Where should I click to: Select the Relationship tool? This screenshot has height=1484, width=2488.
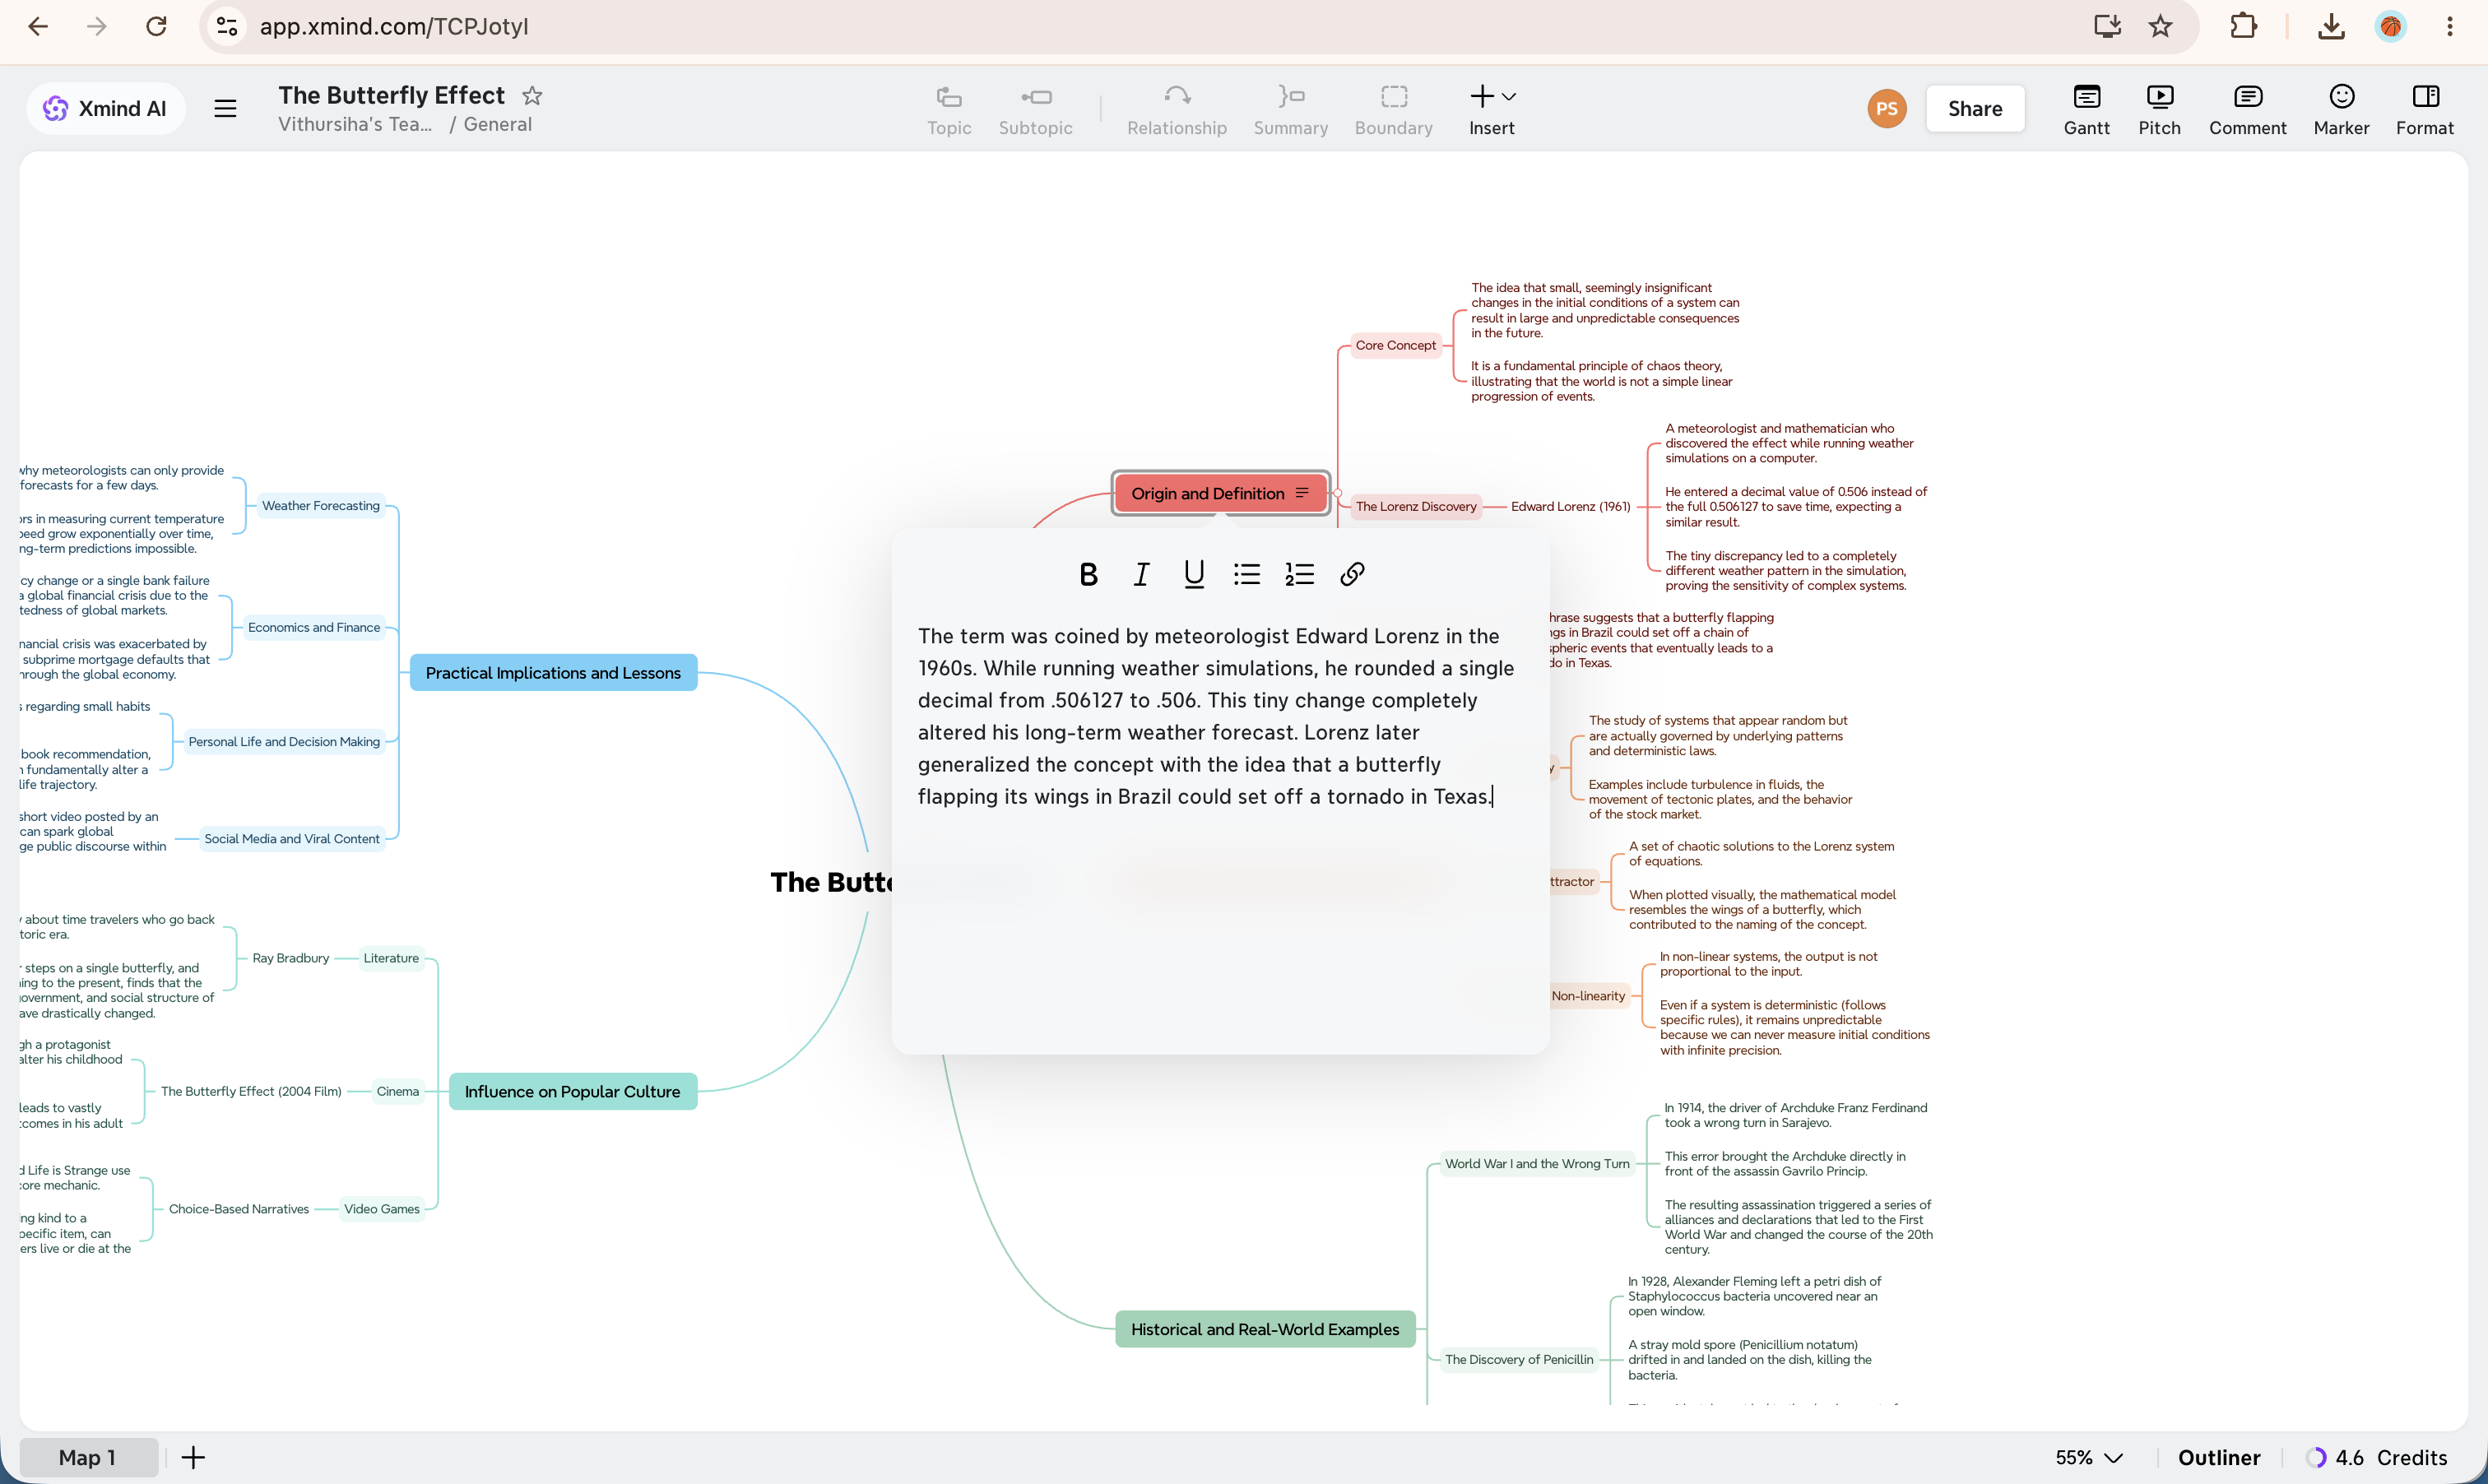pyautogui.click(x=1177, y=110)
